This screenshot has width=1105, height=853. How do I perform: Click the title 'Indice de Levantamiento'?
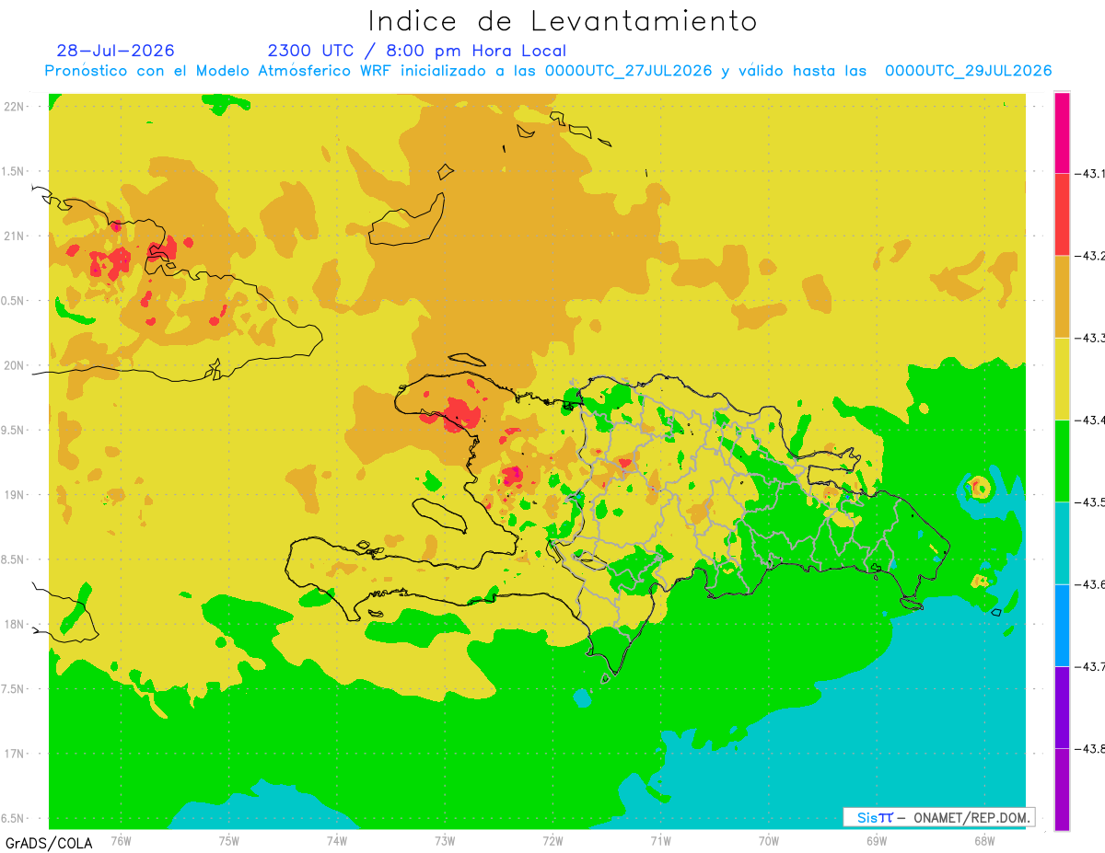pos(563,20)
